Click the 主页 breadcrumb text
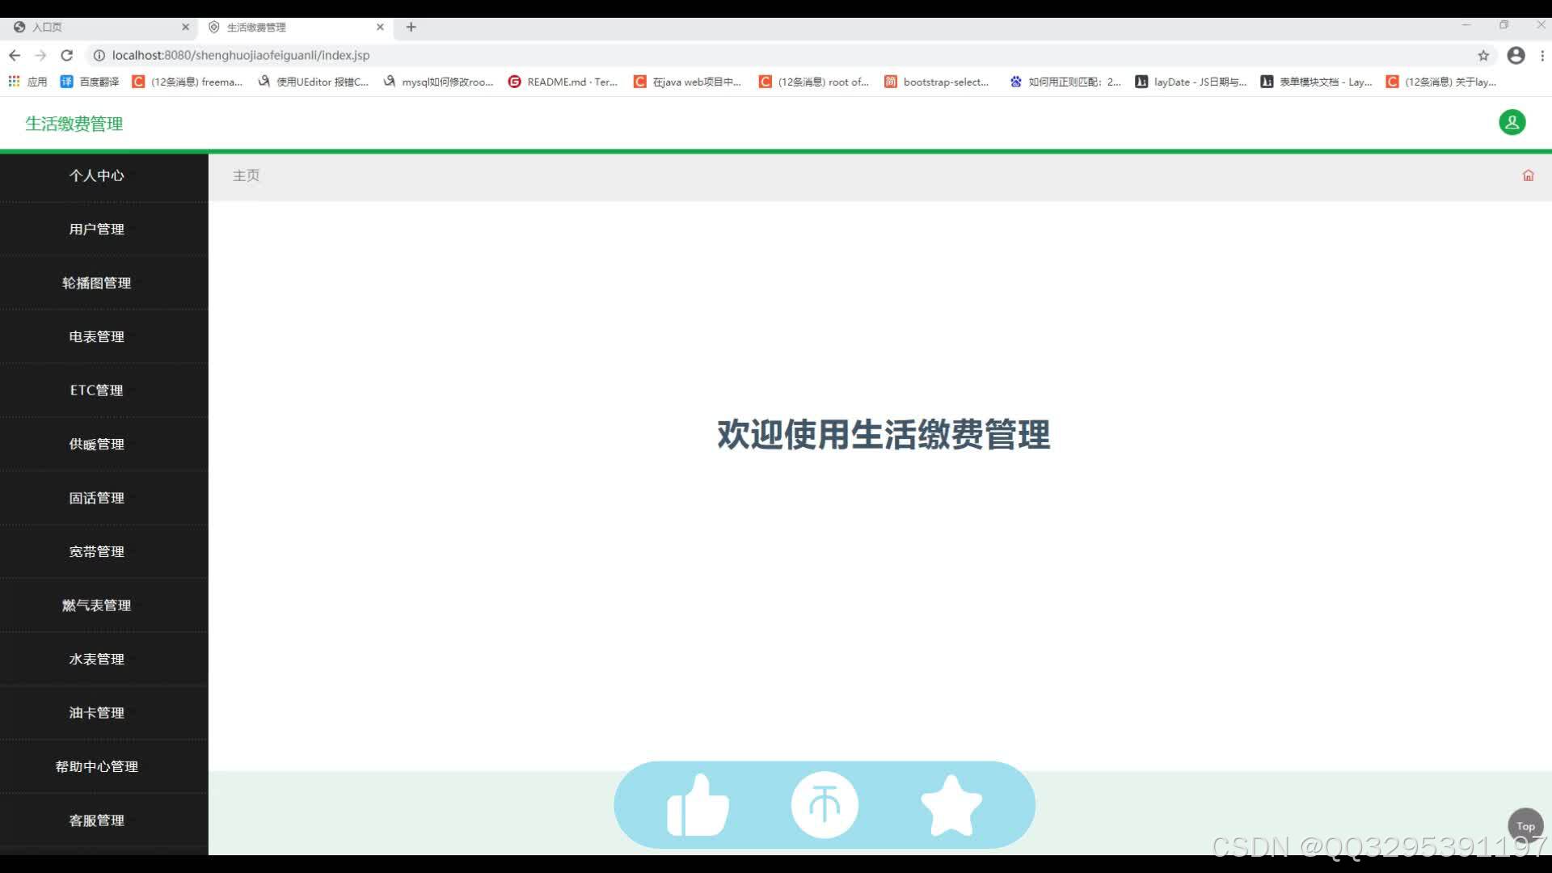The width and height of the screenshot is (1552, 873). click(x=246, y=175)
